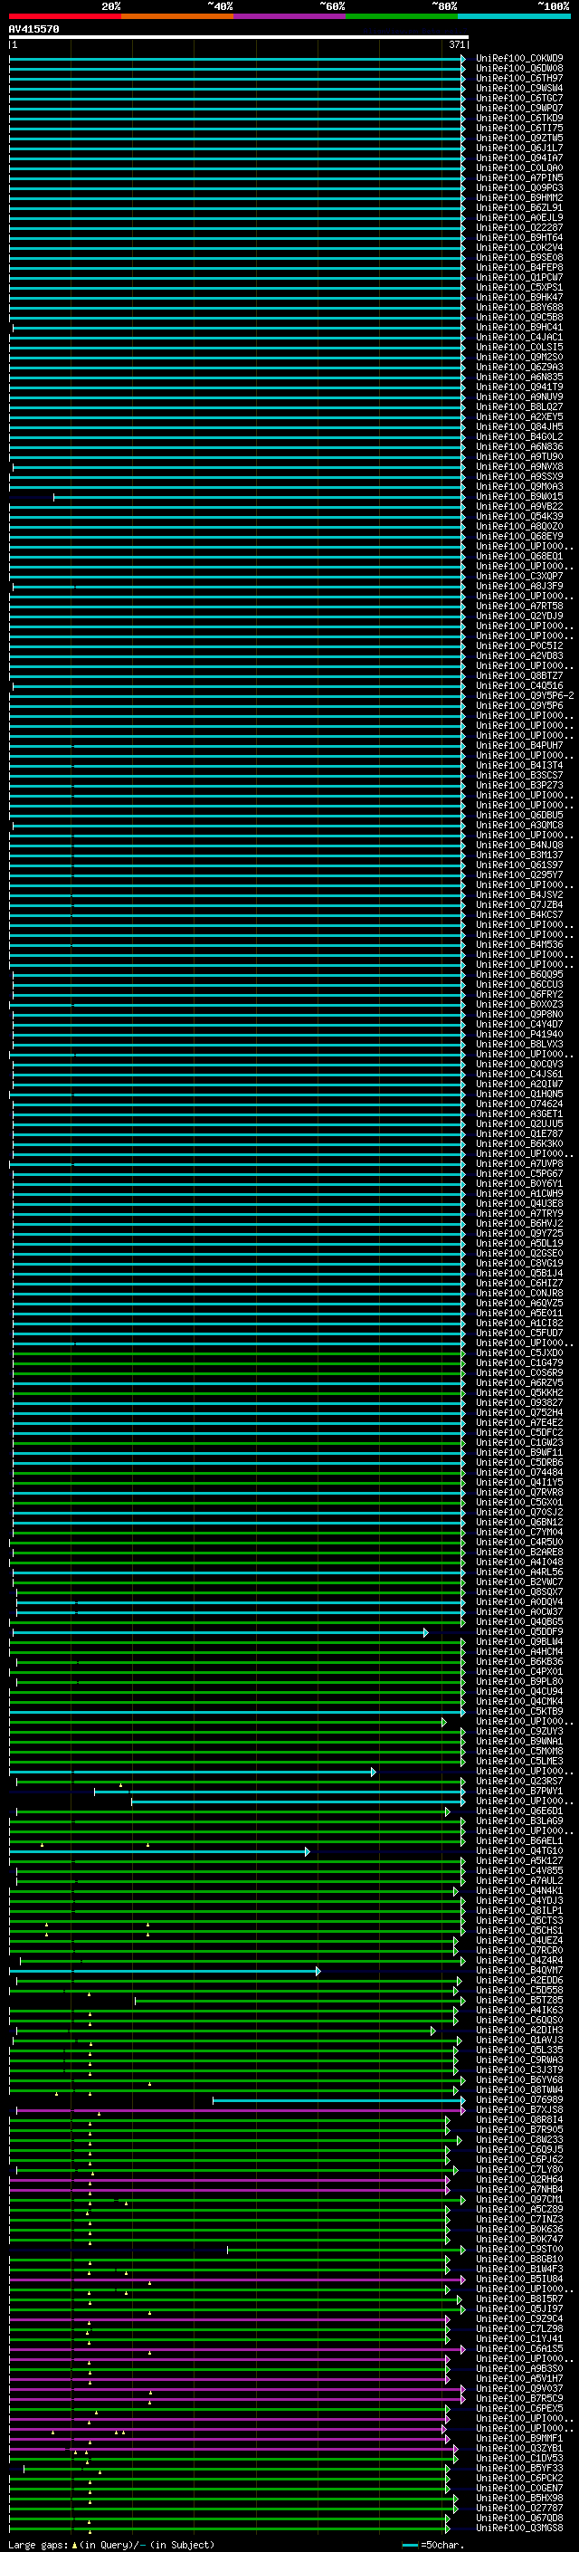Click the red 20% identity legend segment
Viewport: 579px width, 2552px height.
click(x=64, y=16)
